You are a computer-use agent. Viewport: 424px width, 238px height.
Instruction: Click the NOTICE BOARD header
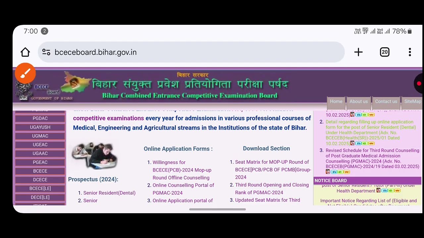click(x=367, y=180)
